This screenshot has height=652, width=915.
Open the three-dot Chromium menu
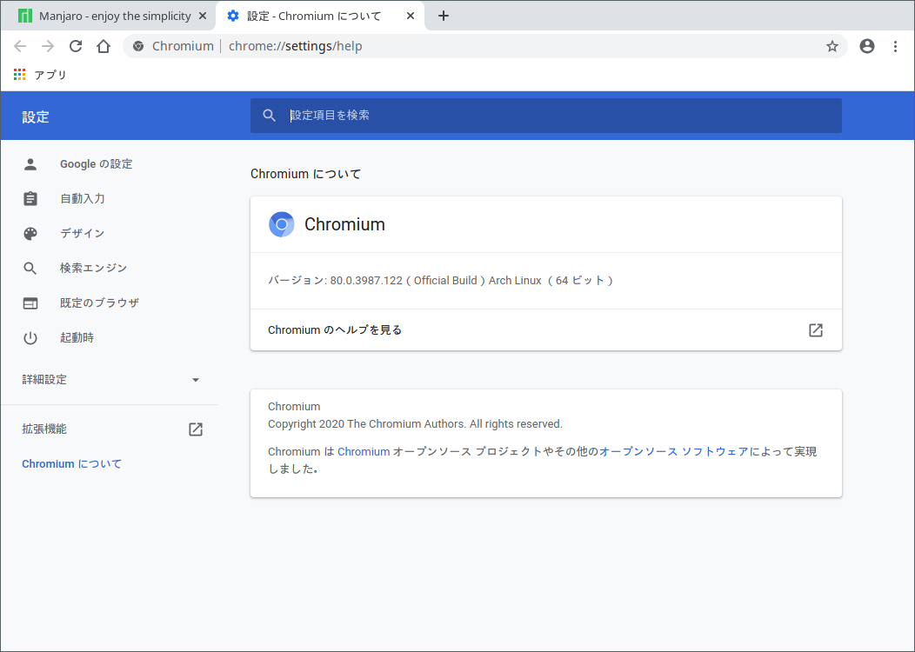click(895, 46)
